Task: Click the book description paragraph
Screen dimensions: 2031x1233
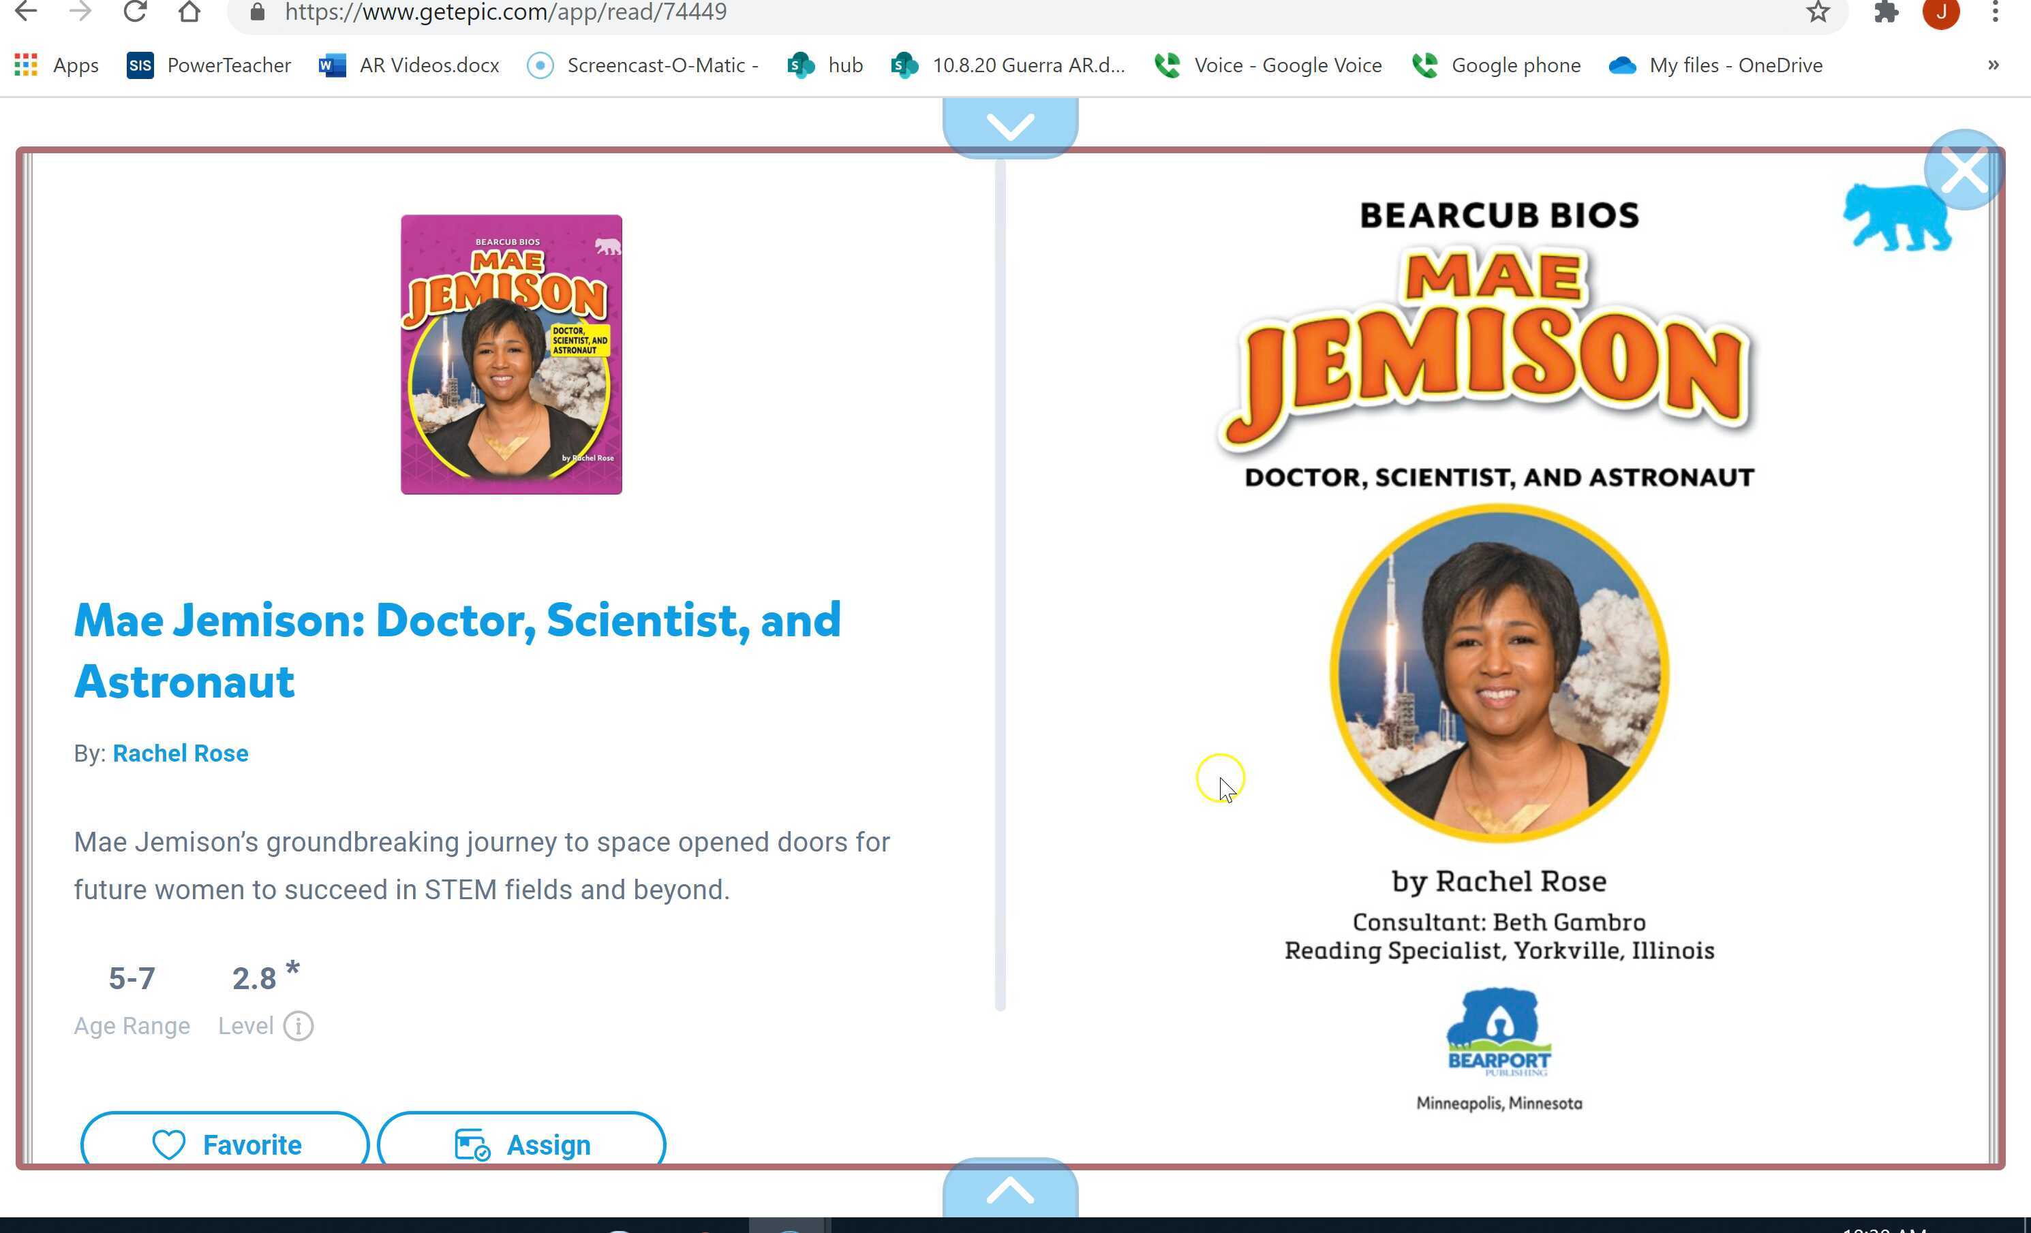Action: pos(483,866)
